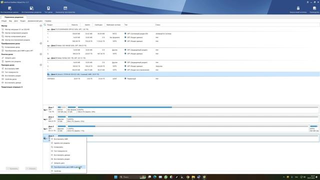Click the refresh icon above the partition list
Screen dimensions: 320x180
(45, 24)
